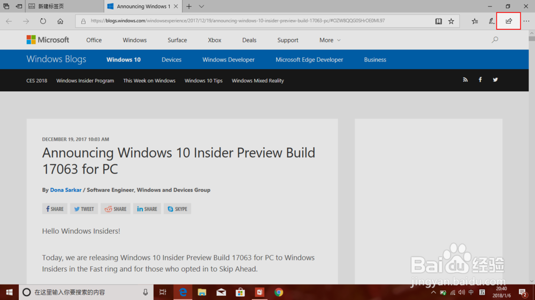Select the Announcing Windows 1 tab
Viewport: 535px width, 300px height.
pos(143,6)
